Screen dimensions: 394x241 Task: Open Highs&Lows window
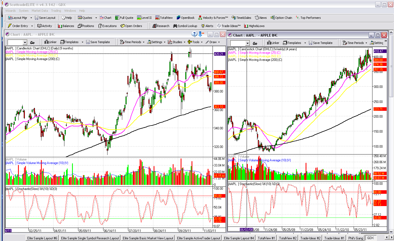pyautogui.click(x=255, y=26)
